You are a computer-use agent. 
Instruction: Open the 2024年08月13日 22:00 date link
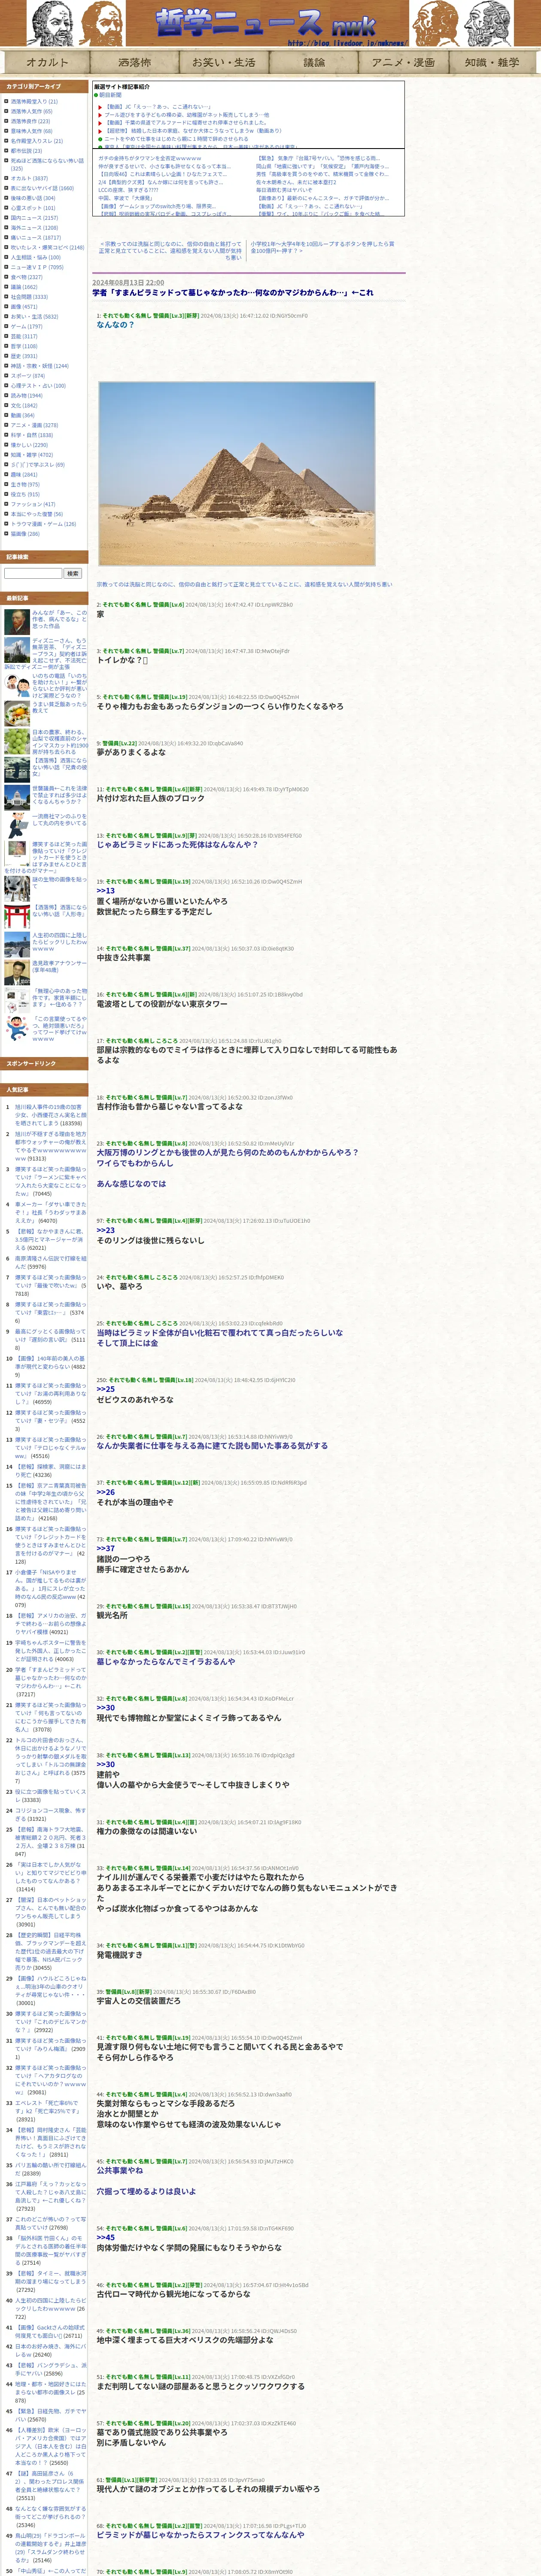click(x=128, y=282)
